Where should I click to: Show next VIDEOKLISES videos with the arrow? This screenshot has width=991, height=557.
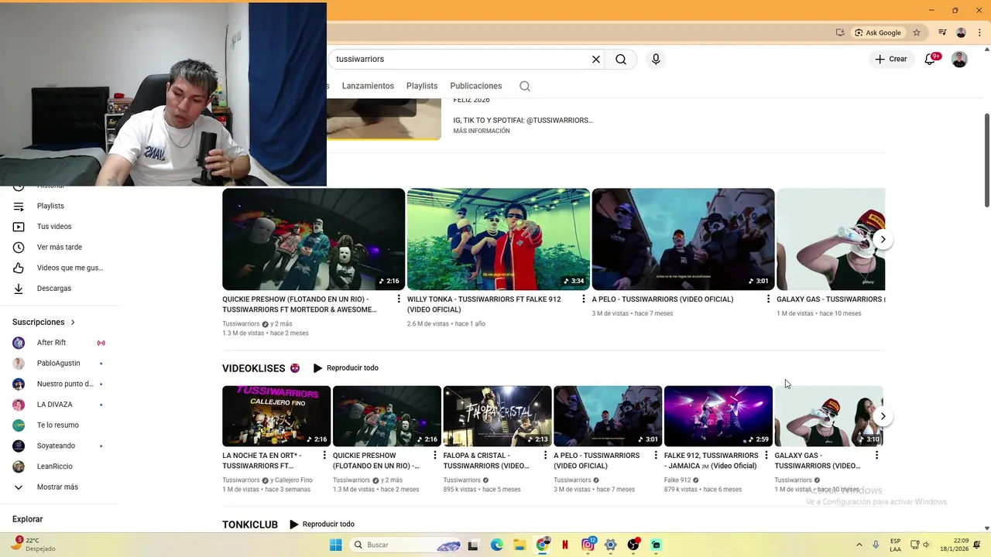coord(883,416)
